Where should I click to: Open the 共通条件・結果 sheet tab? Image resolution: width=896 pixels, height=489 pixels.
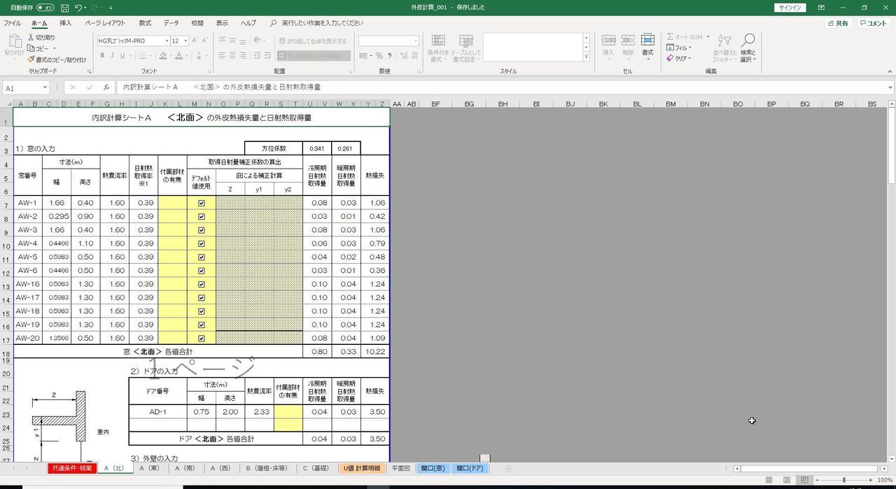[x=72, y=469]
